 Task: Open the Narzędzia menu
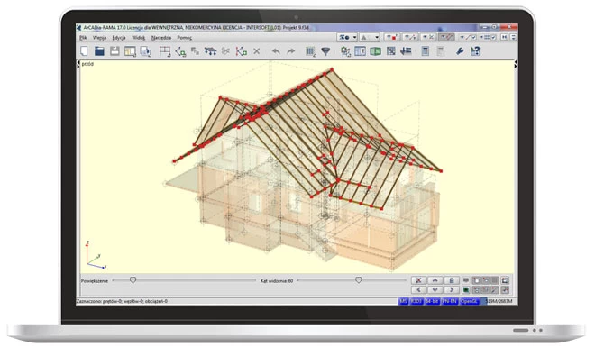(x=160, y=38)
